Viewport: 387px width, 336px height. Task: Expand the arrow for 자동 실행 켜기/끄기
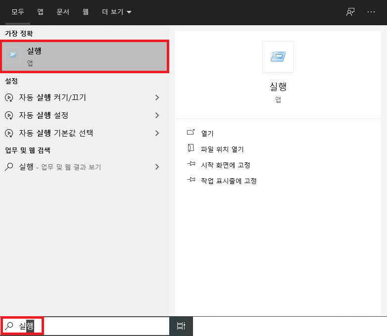coord(157,97)
